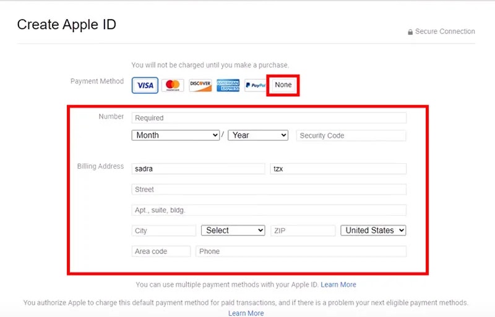Open the state Select dropdown
The image size is (495, 317).
pos(233,230)
